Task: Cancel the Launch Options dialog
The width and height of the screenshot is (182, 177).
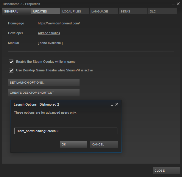Action: (104, 145)
